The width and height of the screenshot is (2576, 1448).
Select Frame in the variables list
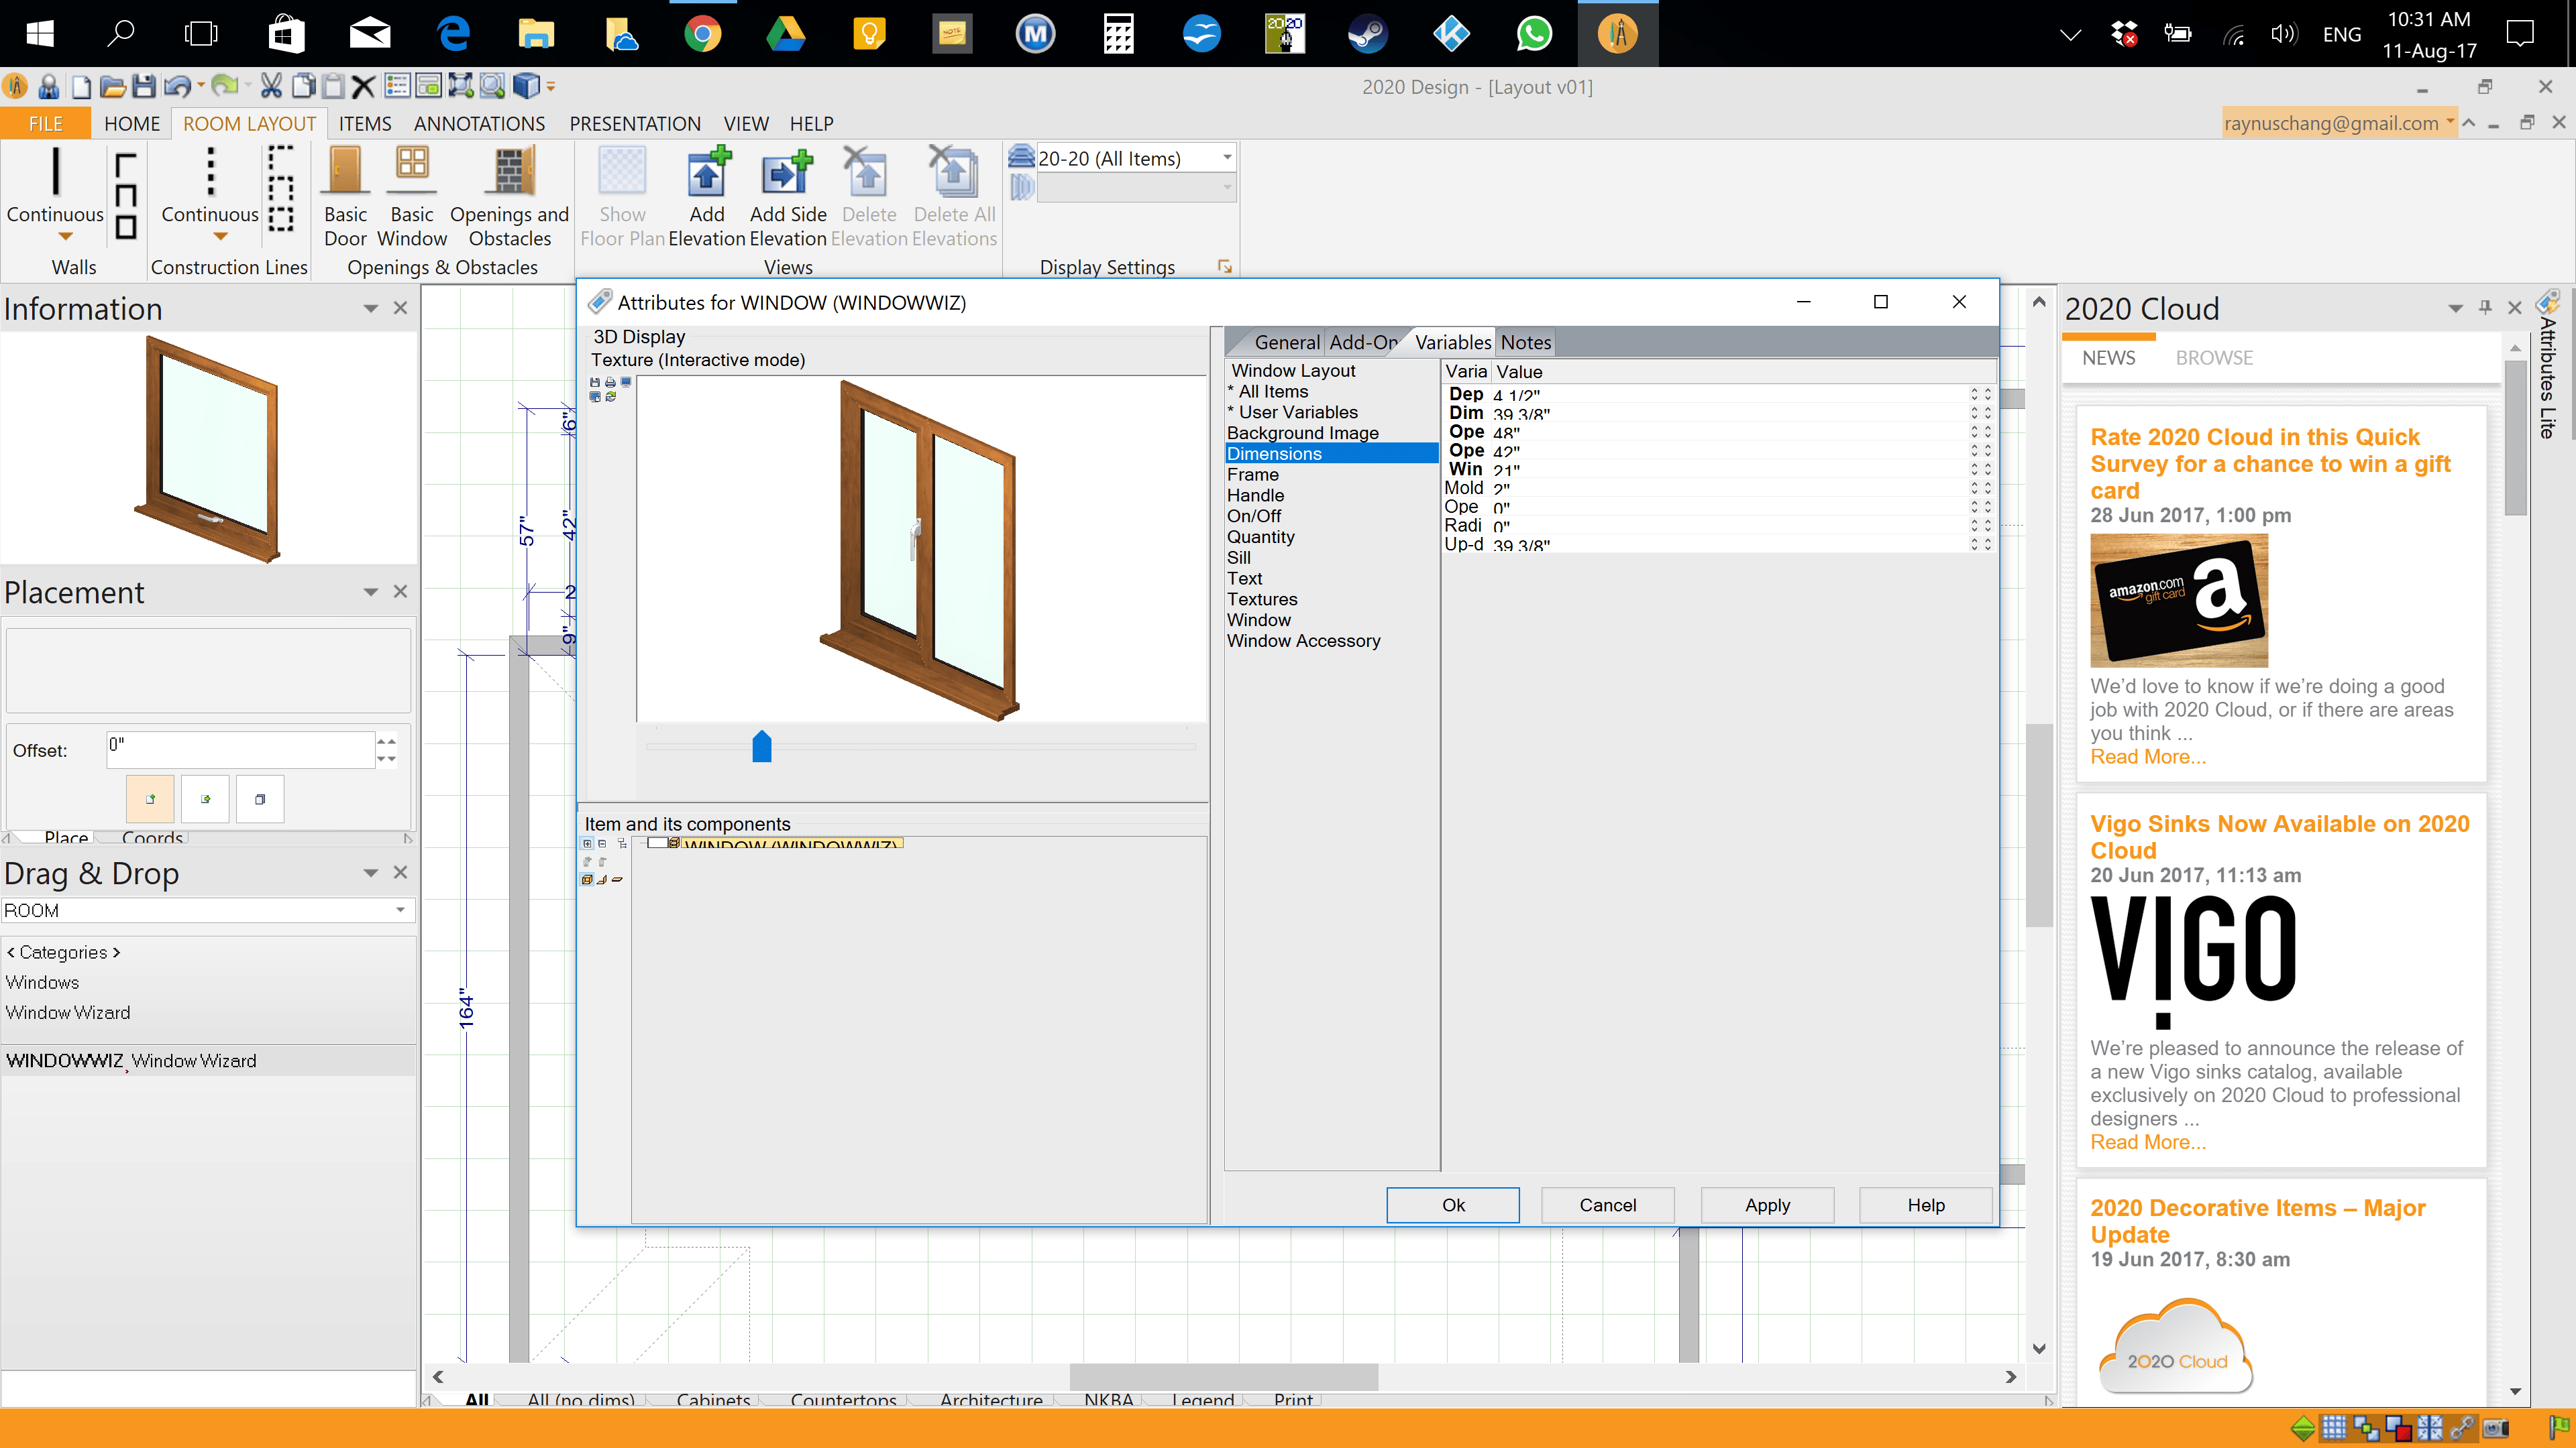(1252, 475)
